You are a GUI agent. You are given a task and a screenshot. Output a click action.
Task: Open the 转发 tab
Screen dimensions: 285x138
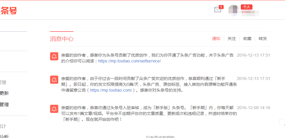coord(263,39)
